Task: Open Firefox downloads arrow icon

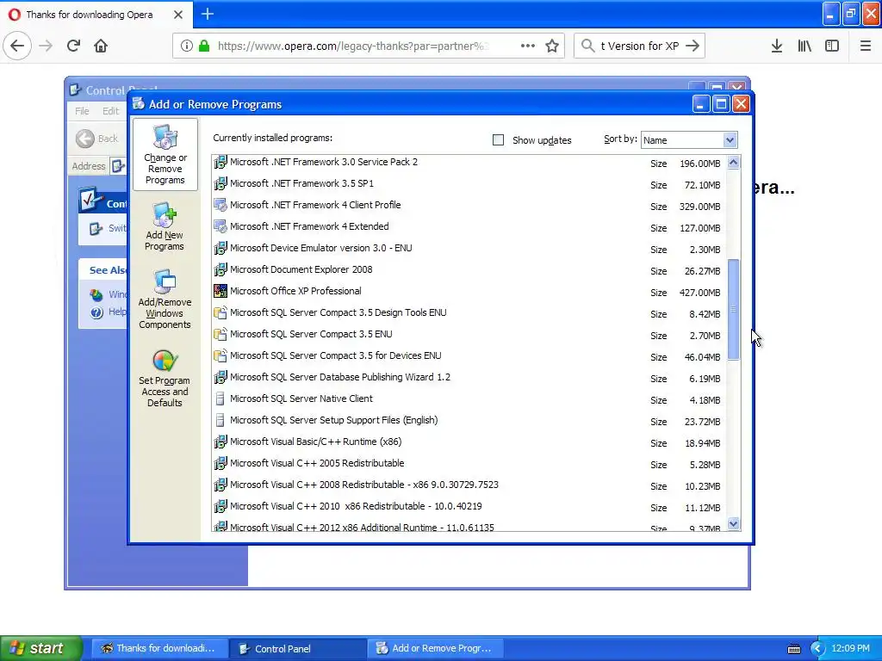Action: pyautogui.click(x=776, y=46)
